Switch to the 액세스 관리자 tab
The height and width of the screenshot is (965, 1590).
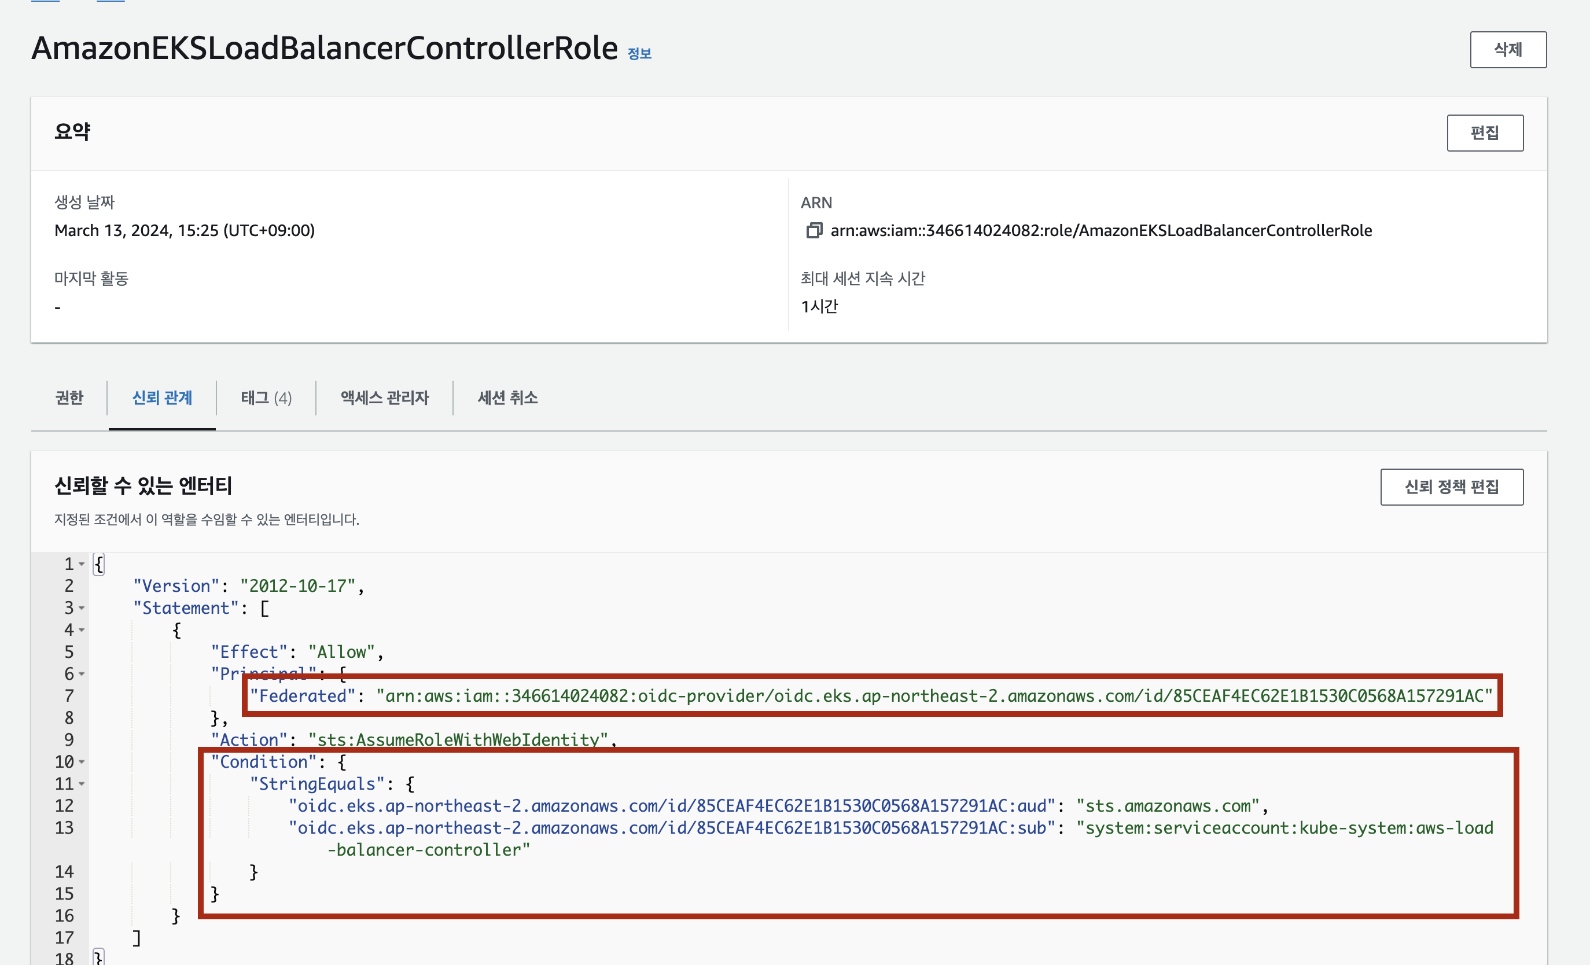(x=385, y=397)
